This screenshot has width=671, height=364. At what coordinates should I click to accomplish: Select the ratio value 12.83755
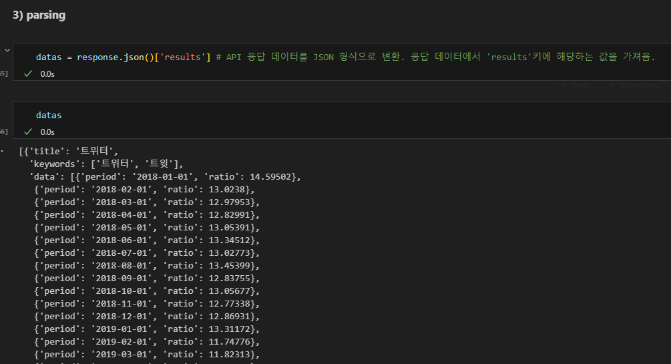[x=230, y=279]
